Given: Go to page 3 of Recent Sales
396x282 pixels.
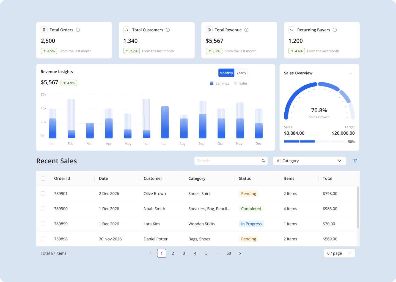Looking at the screenshot, I should coord(184,253).
